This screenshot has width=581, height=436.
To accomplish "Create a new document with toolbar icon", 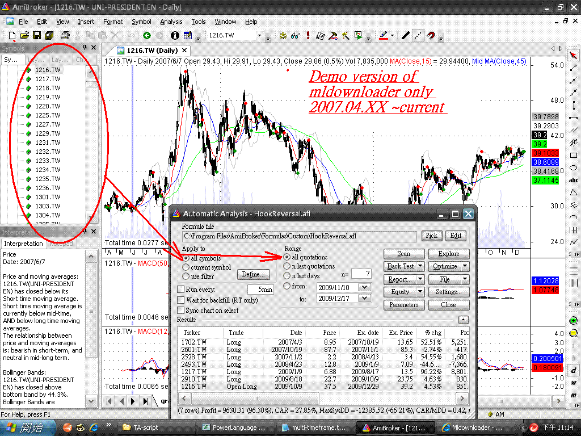I will [12, 36].
